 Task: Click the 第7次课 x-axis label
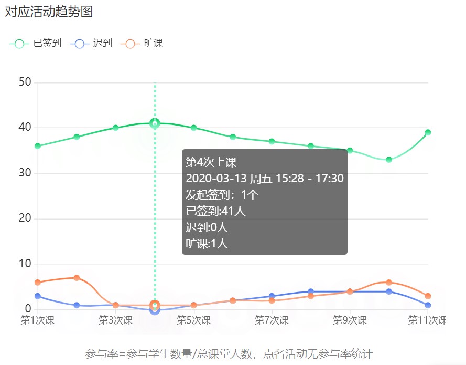point(272,320)
